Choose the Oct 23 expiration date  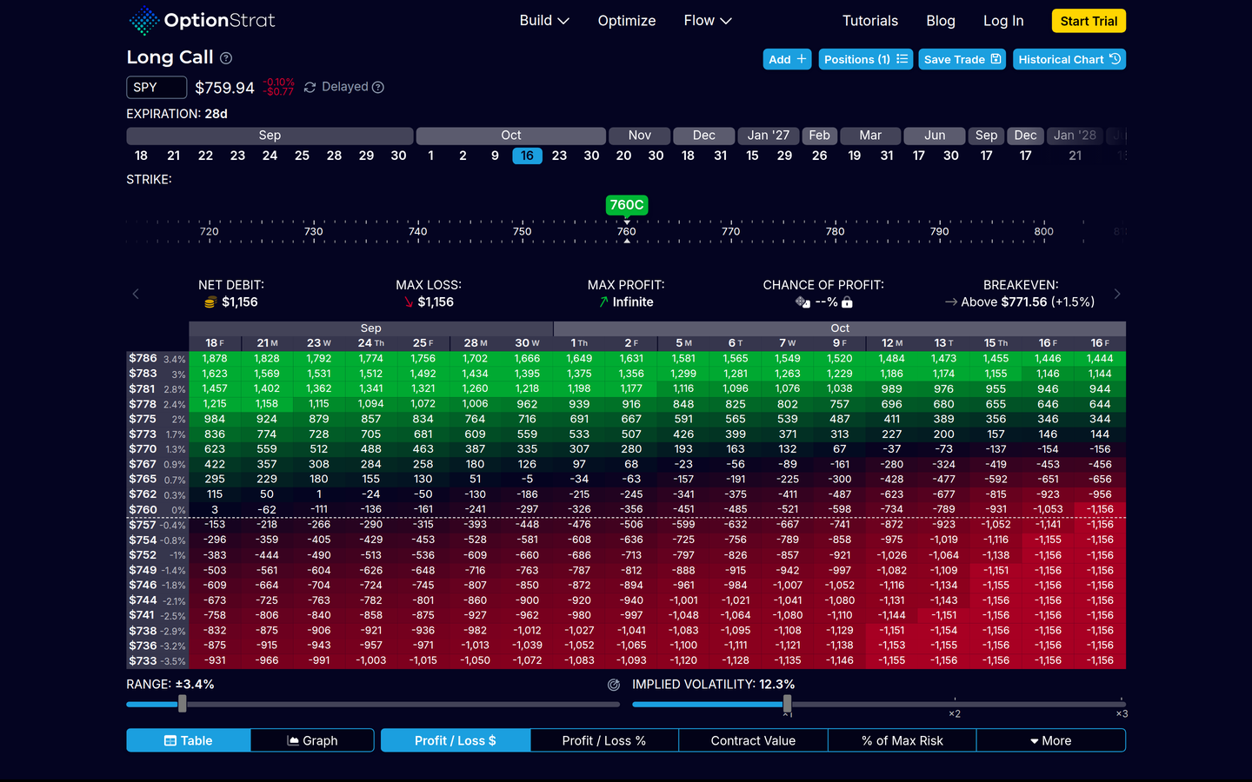click(x=559, y=156)
